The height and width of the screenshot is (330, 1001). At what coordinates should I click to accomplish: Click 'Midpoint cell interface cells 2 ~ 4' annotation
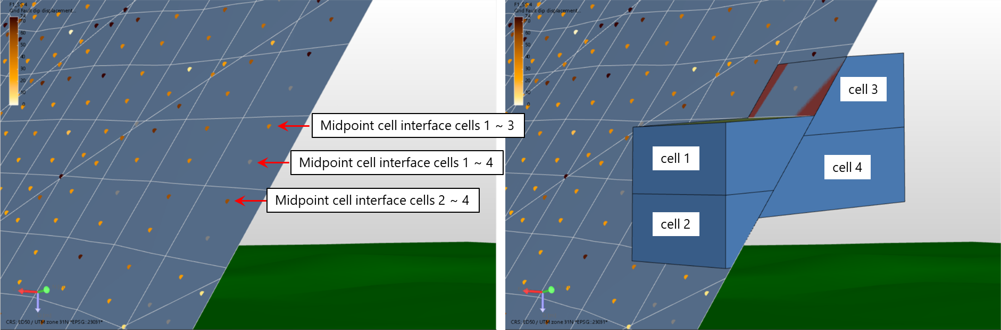point(372,201)
